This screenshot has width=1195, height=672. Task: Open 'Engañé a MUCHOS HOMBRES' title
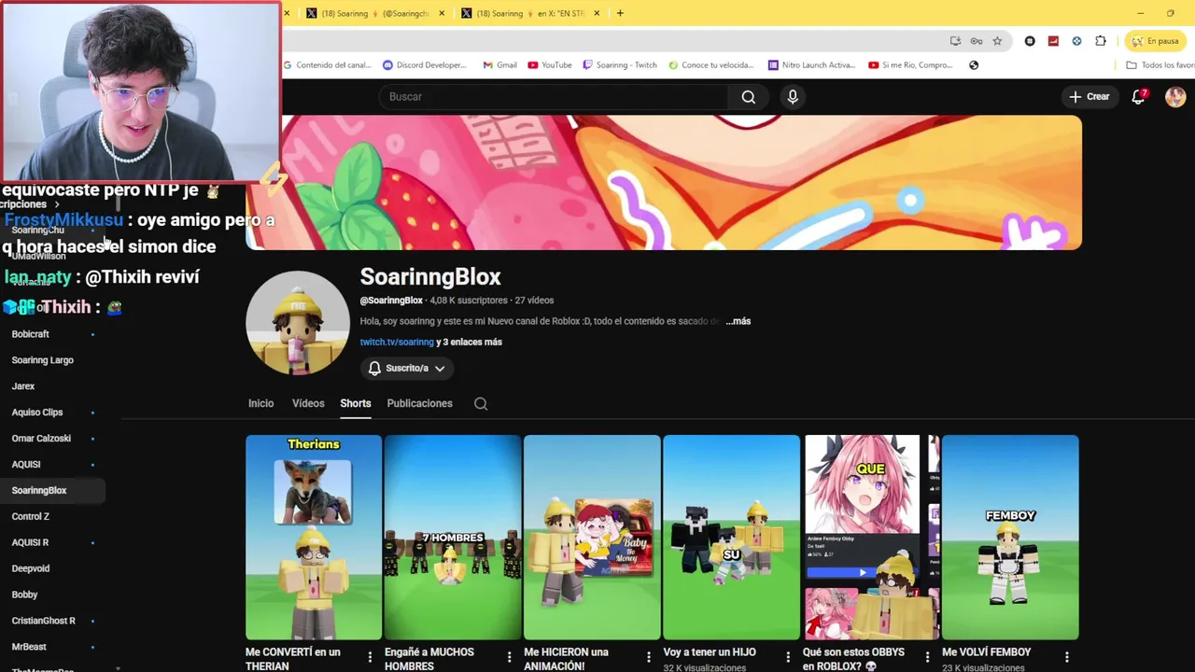point(429,659)
